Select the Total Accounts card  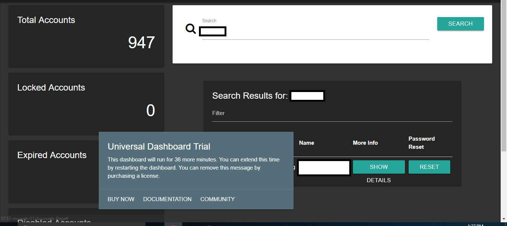click(x=86, y=36)
